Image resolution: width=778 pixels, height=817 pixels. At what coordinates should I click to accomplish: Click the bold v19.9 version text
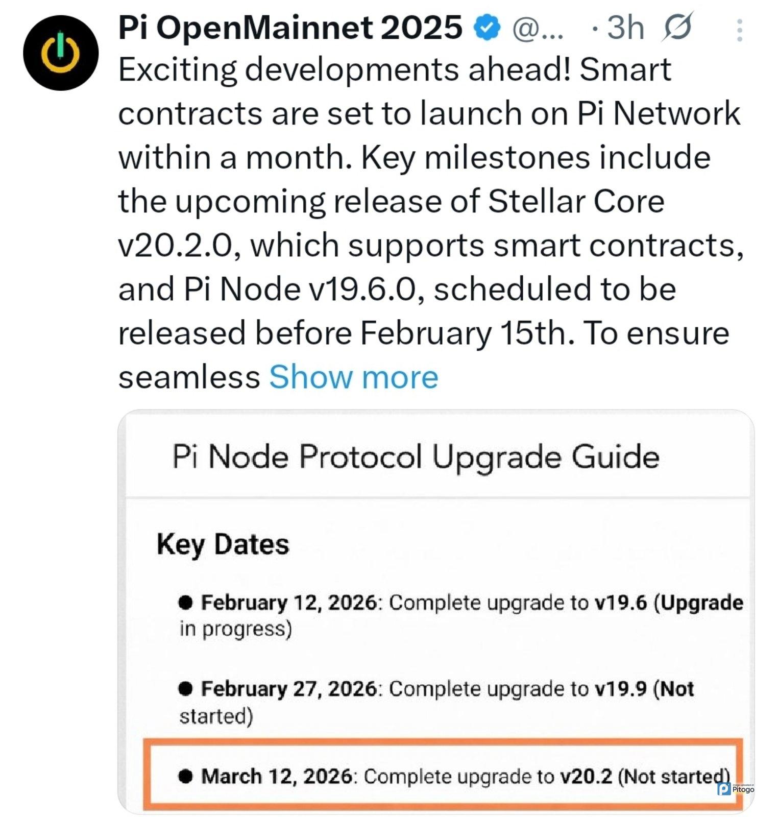621,689
